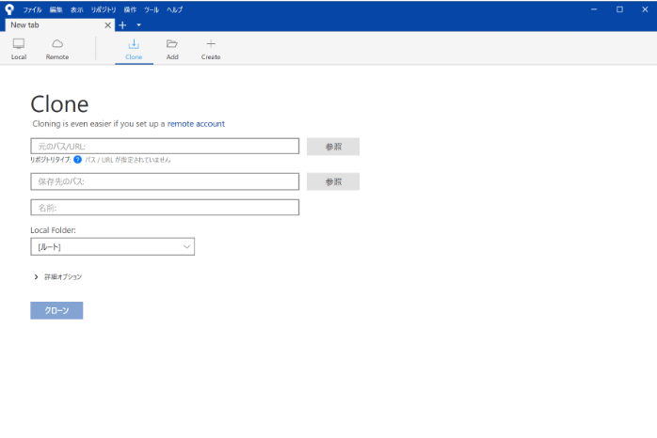The width and height of the screenshot is (657, 438).
Task: Select the Clone toolbar icon
Action: [134, 49]
